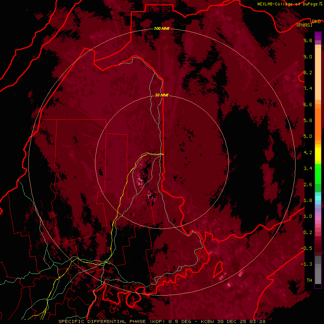Click the -0.5 legend value

pos(306,248)
